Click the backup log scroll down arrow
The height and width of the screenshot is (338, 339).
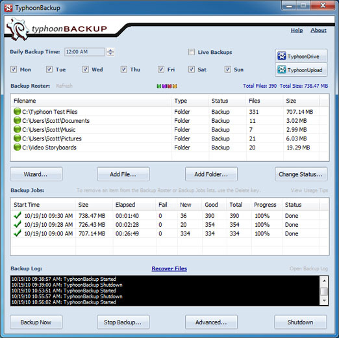[324, 300]
